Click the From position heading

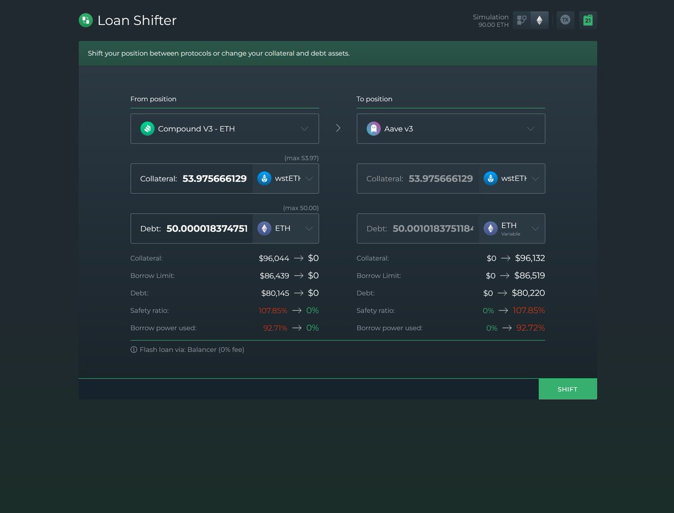tap(153, 99)
